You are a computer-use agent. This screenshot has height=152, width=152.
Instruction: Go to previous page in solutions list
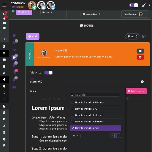pyautogui.click(x=112, y=136)
